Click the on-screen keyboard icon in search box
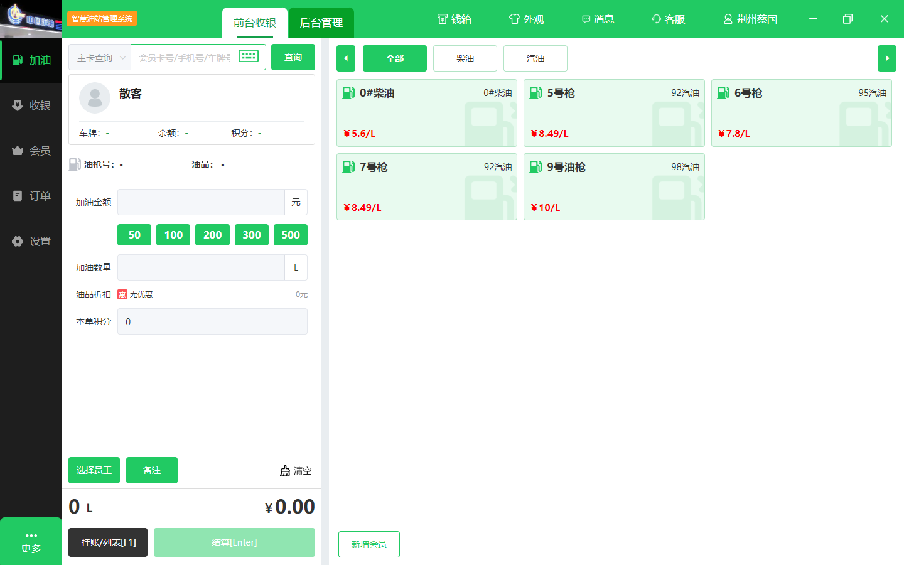This screenshot has width=904, height=565. (x=249, y=56)
